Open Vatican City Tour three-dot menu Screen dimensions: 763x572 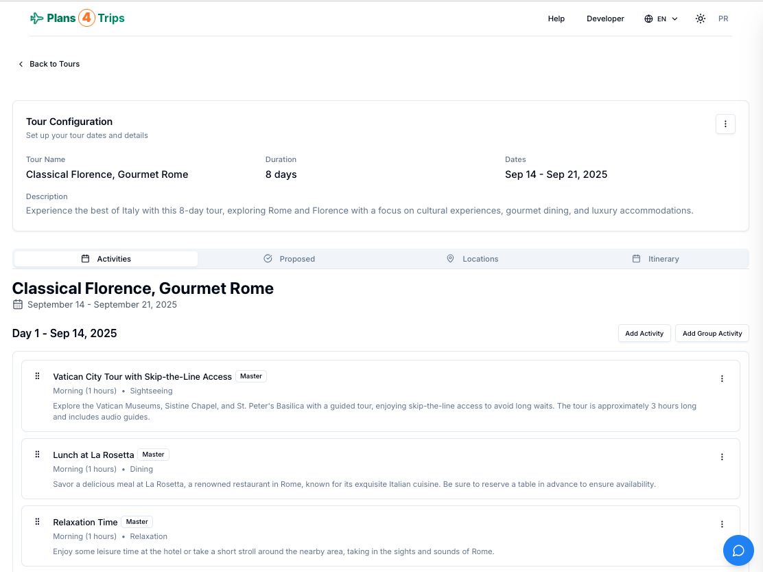pos(722,378)
